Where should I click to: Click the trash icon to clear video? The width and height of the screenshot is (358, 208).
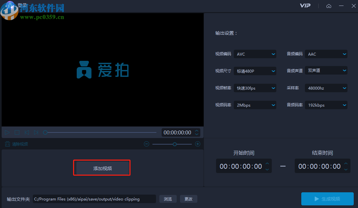7,144
